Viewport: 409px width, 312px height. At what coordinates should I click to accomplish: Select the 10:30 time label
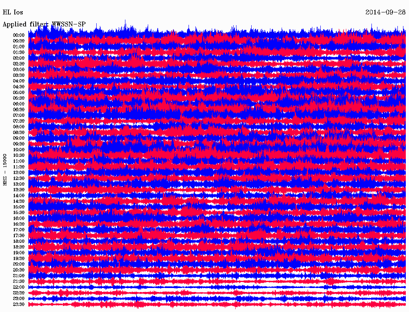click(18, 156)
